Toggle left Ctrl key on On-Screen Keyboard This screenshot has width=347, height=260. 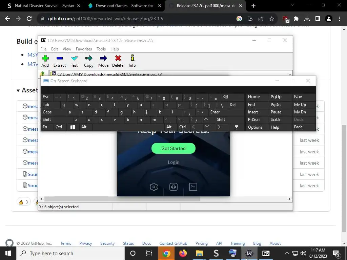pyautogui.click(x=60, y=127)
